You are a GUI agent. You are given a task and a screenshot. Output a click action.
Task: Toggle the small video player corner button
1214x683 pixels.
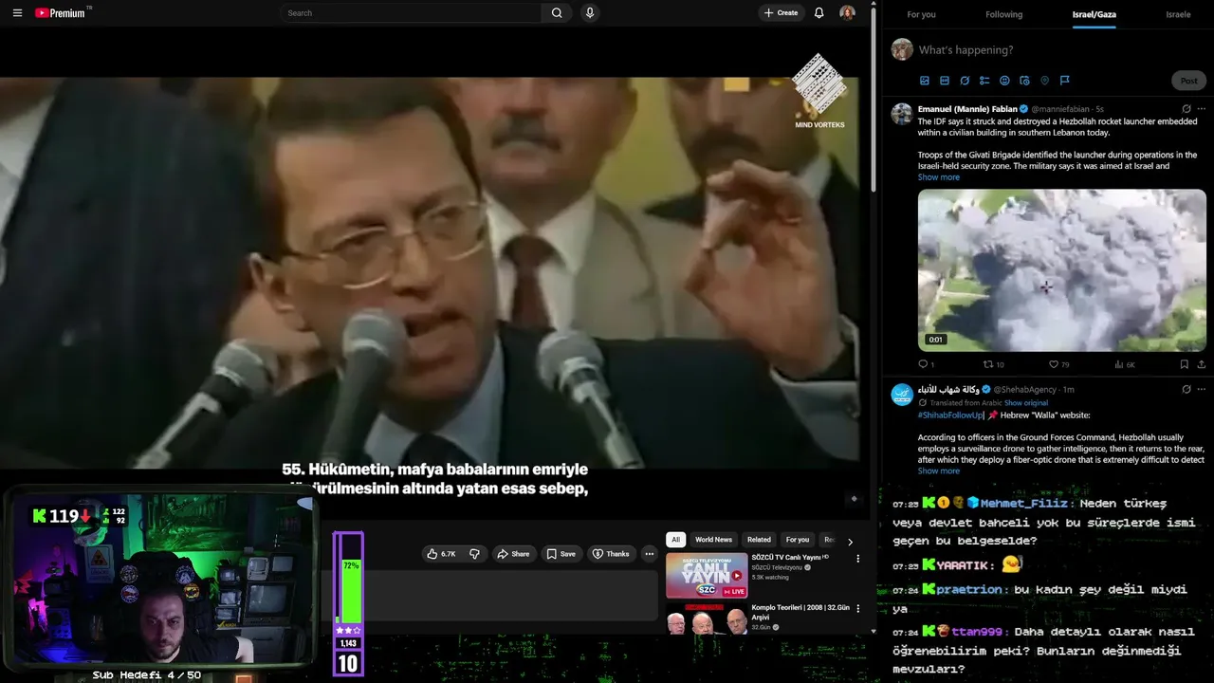point(854,499)
